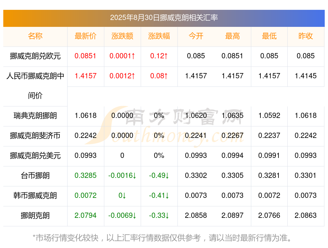Click the row name 挪威克朗兑欧元

(x=35, y=56)
